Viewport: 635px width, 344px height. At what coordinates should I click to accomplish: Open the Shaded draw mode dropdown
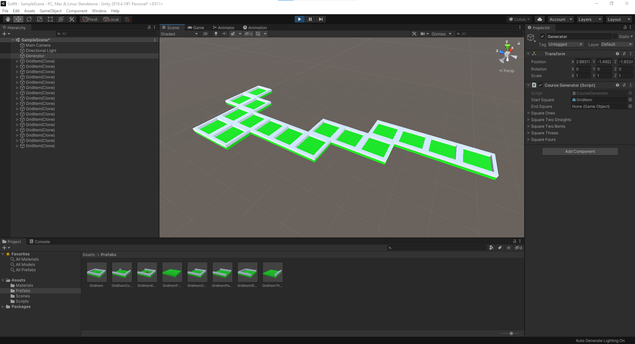click(x=179, y=34)
